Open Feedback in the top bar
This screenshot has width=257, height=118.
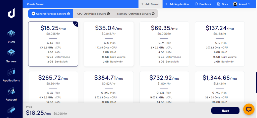203,4
